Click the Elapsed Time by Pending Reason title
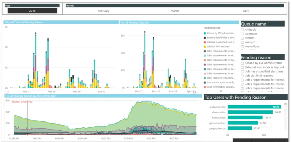This screenshot has width=291, height=142. coord(24,22)
